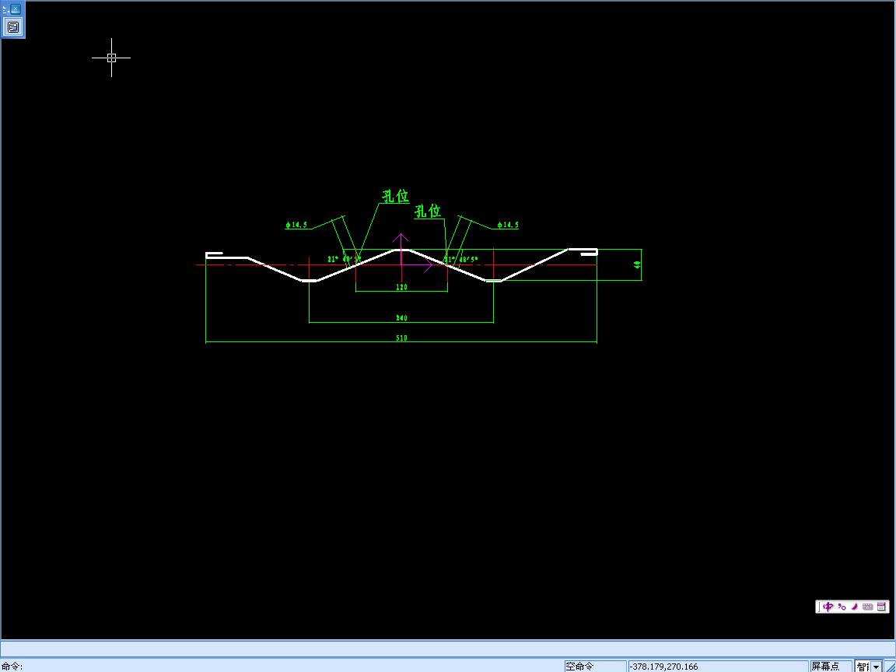Screen dimensions: 896x672
Task: Click the full-screen toggle icon in floating toolbar
Action: pyautogui.click(x=13, y=26)
